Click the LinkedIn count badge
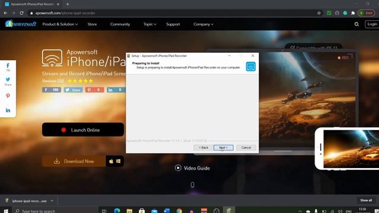 tap(116, 90)
